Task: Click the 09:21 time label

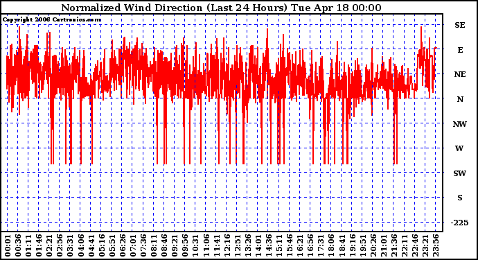Action: pos(175,245)
